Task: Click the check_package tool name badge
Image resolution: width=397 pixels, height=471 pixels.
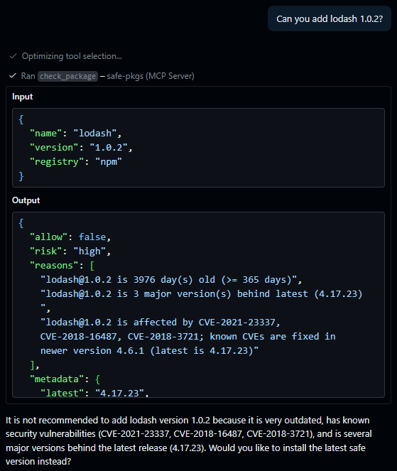Action: (x=67, y=76)
